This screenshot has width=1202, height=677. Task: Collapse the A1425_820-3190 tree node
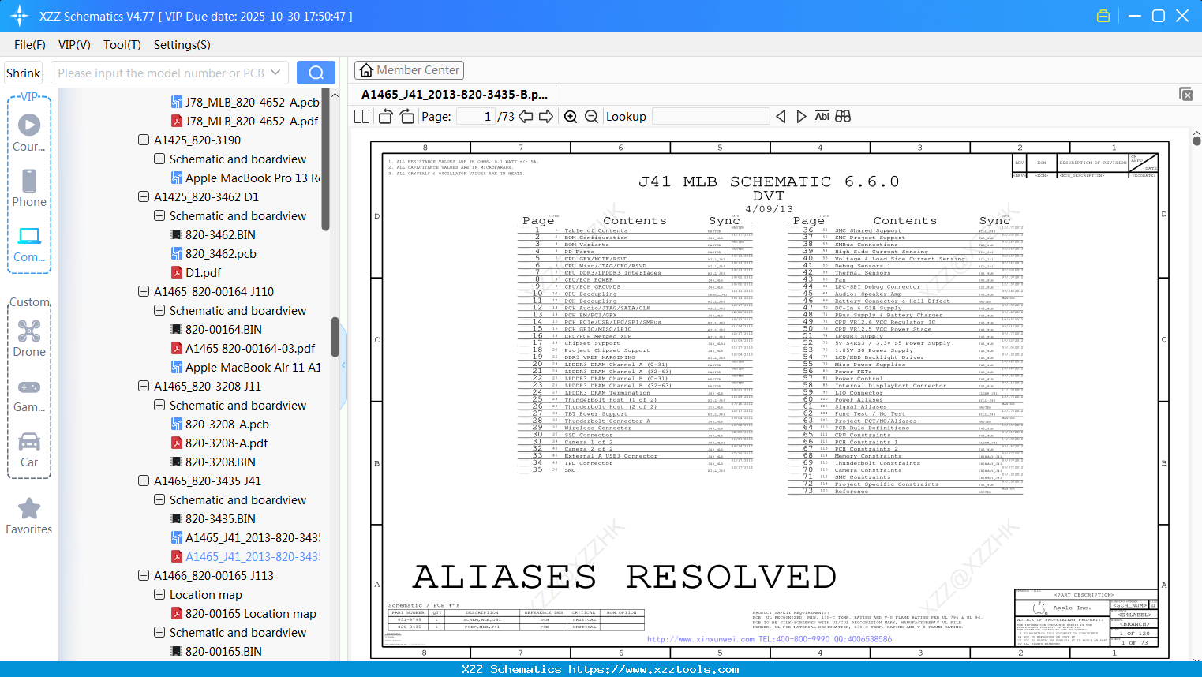(x=144, y=140)
